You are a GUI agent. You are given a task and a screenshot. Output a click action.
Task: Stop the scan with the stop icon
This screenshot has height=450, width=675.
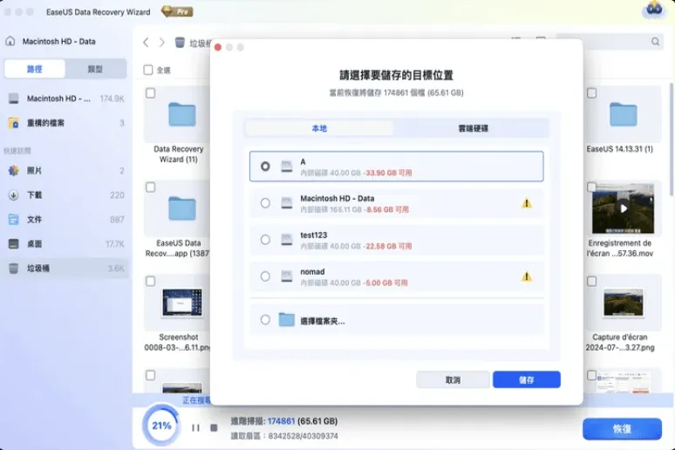214,427
